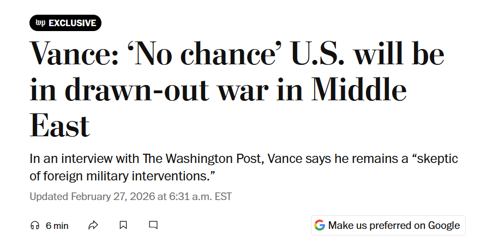Click the word East in the headline
This screenshot has height=242, width=480.
tap(59, 125)
